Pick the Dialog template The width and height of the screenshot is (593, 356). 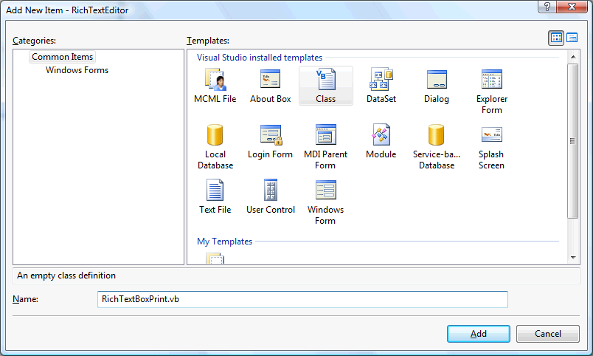(437, 86)
